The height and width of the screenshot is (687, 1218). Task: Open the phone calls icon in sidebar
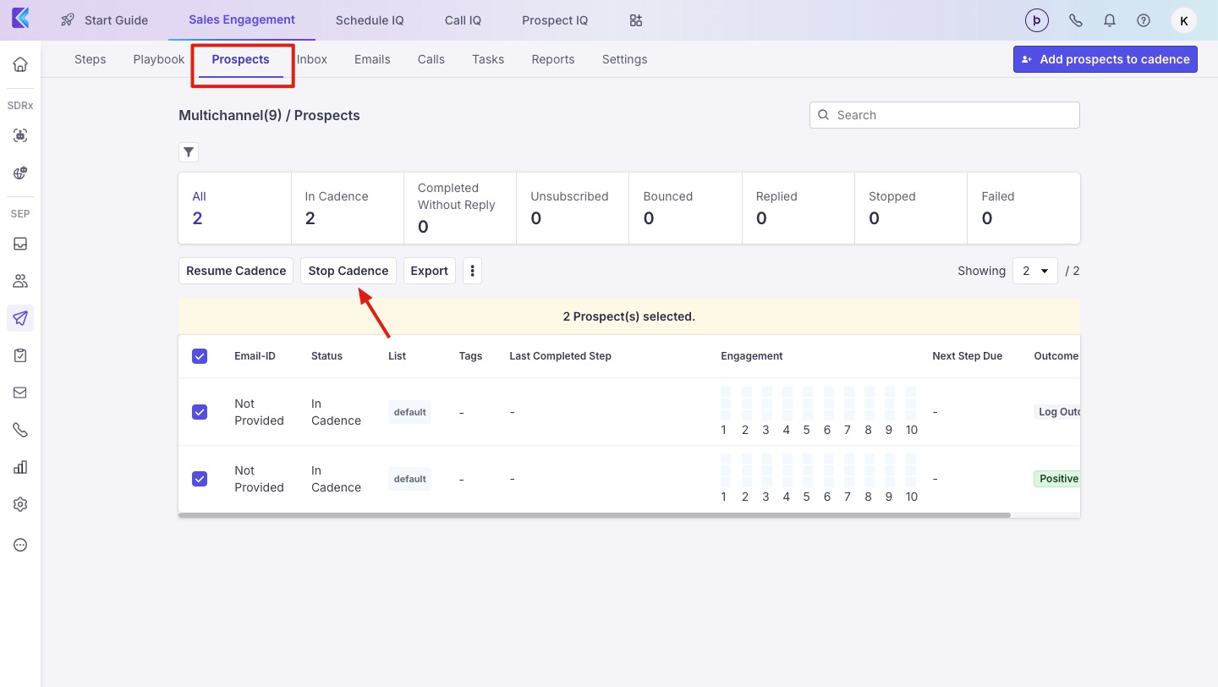tap(20, 430)
